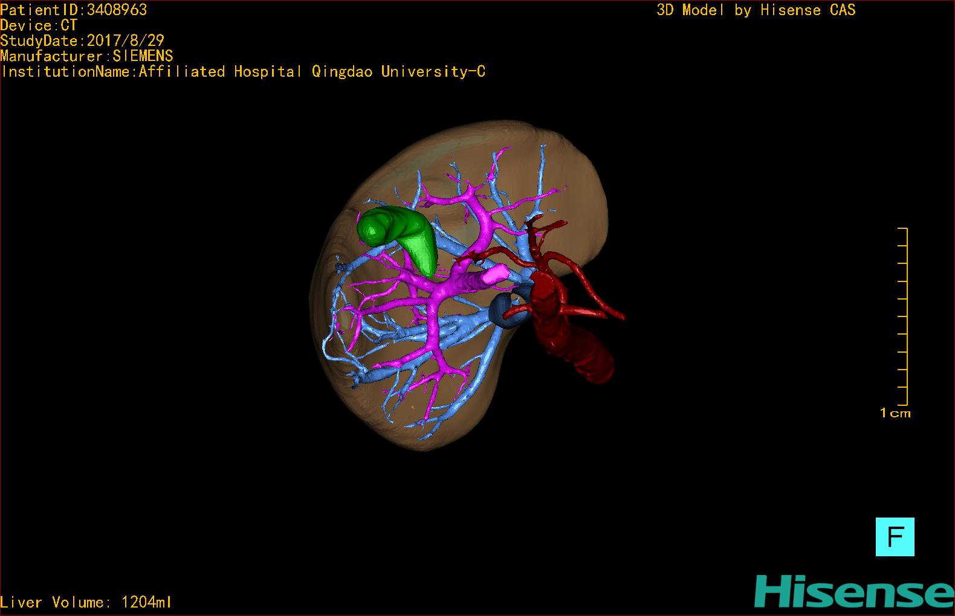This screenshot has height=616, width=955.
Task: Click the cyan F orientation marker
Action: point(895,536)
